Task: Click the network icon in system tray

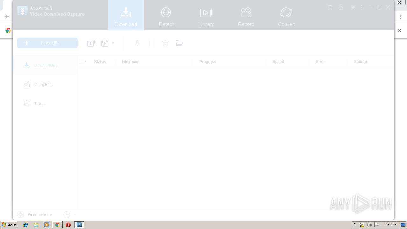Action: coord(362,225)
